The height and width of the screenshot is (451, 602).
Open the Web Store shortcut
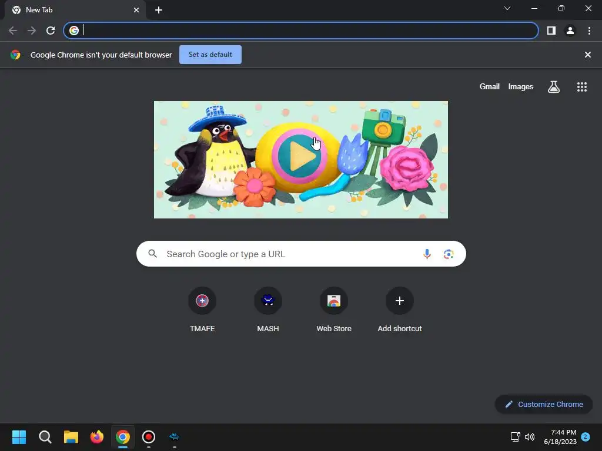pyautogui.click(x=334, y=309)
